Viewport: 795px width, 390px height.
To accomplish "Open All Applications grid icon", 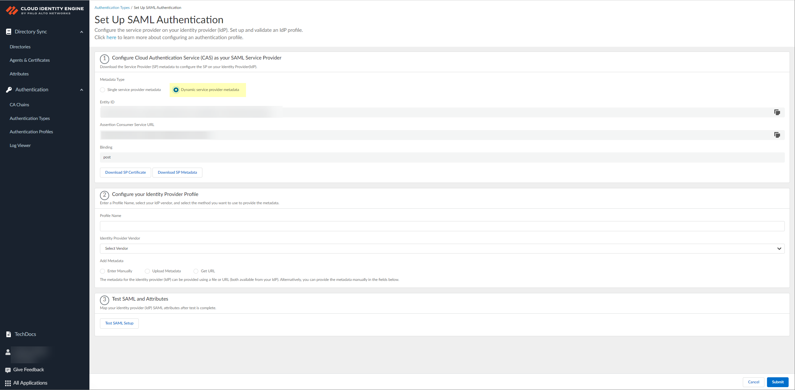I will click(8, 383).
